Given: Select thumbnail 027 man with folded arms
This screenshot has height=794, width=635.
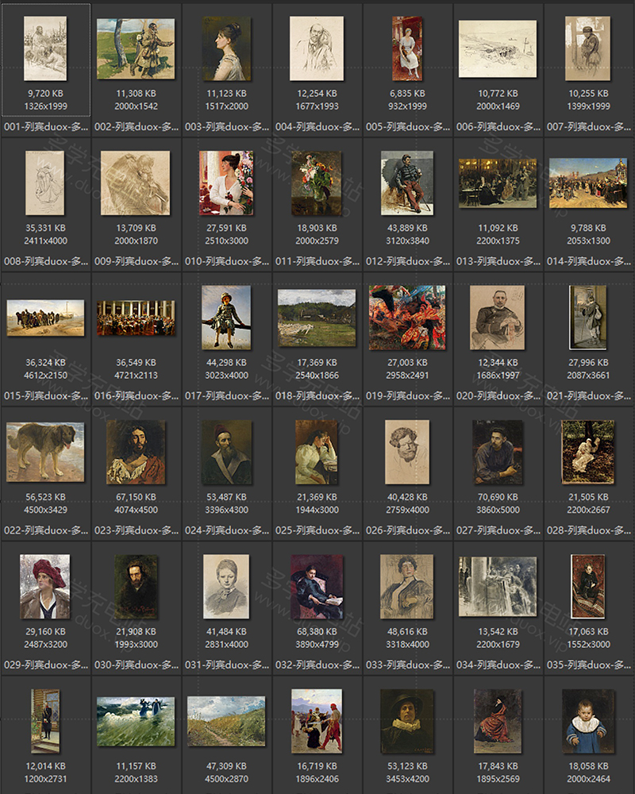Looking at the screenshot, I should point(498,453).
